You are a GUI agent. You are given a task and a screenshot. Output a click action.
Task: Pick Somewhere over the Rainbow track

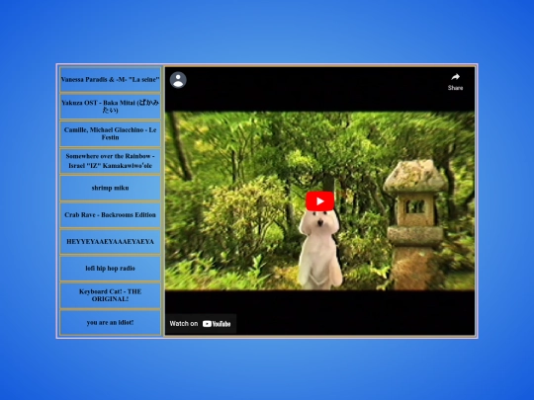pyautogui.click(x=111, y=161)
